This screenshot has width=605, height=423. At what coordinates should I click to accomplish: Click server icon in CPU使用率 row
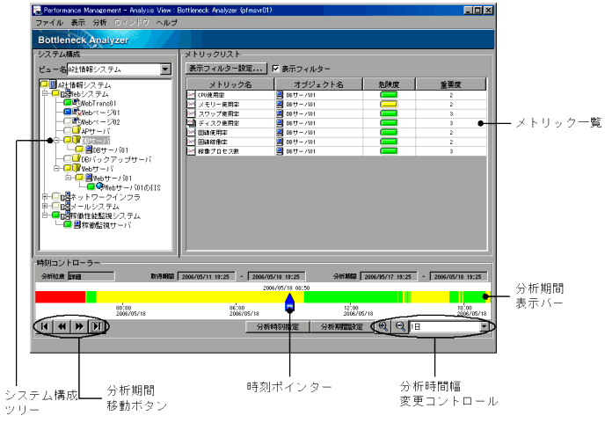point(280,95)
